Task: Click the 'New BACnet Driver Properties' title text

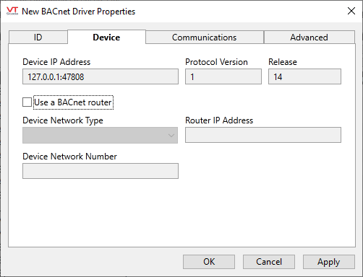Action: coord(79,12)
